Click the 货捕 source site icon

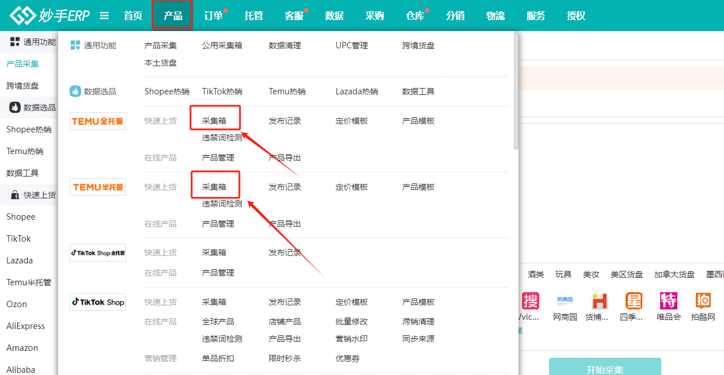(600, 301)
